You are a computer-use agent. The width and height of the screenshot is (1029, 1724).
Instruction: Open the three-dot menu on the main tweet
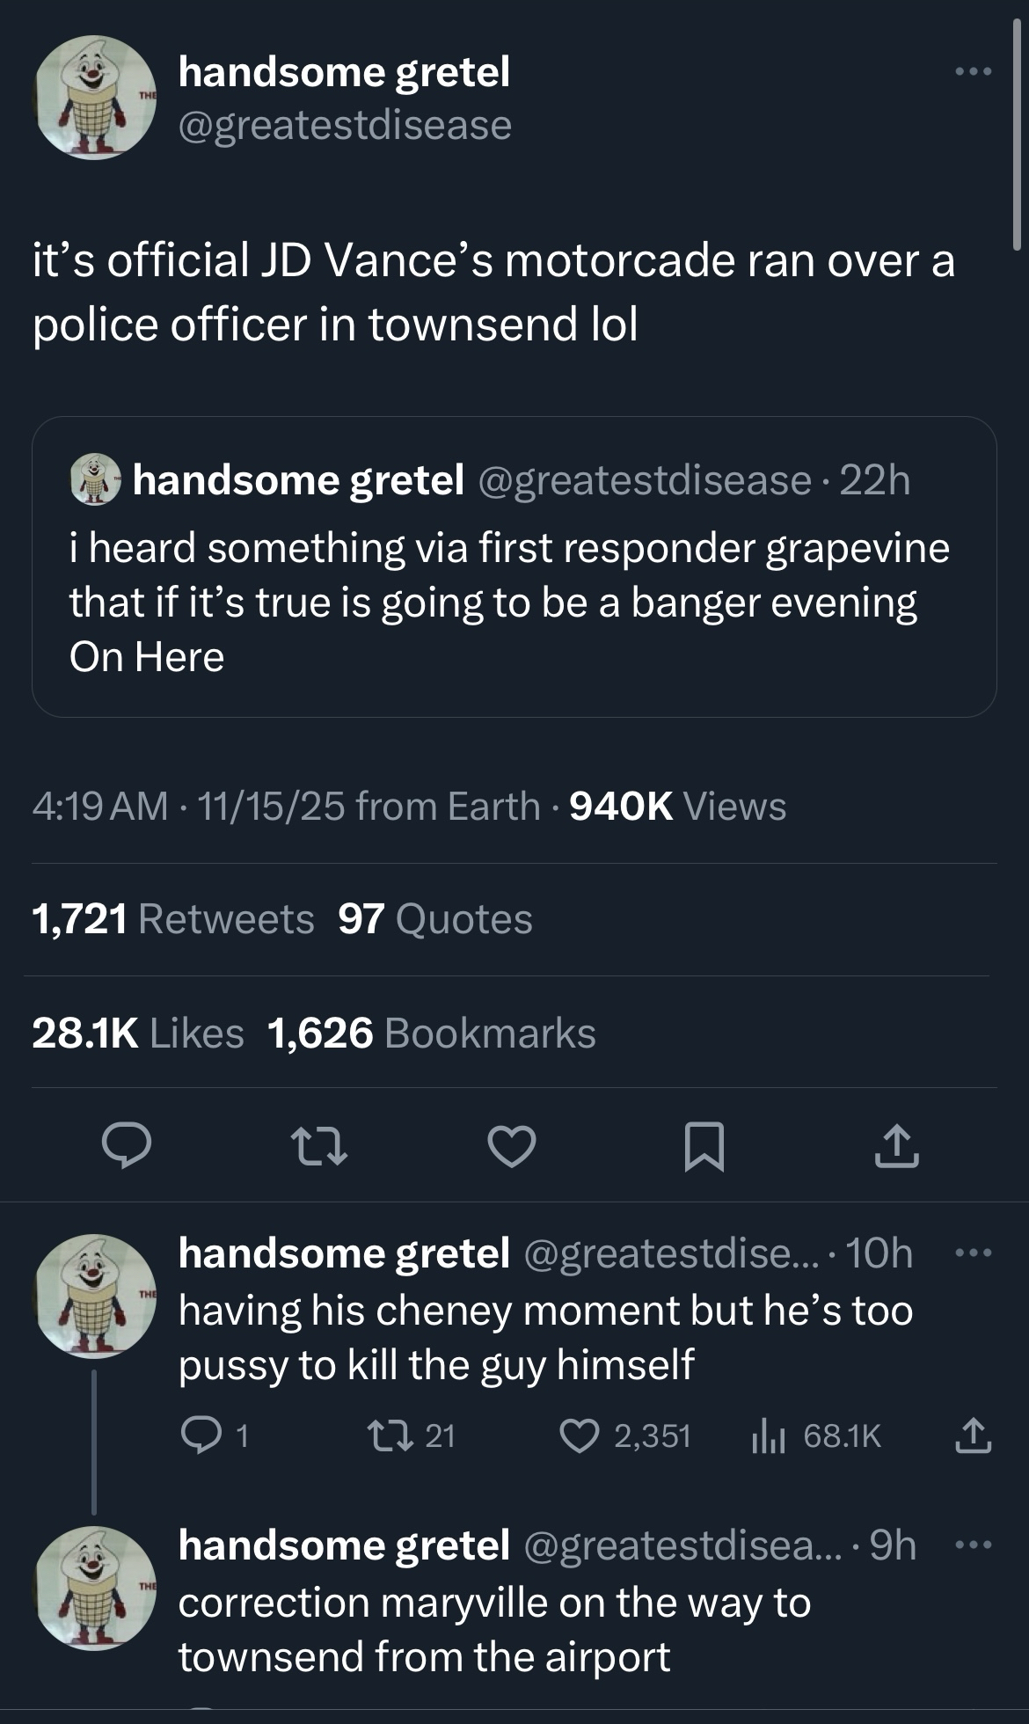(974, 71)
